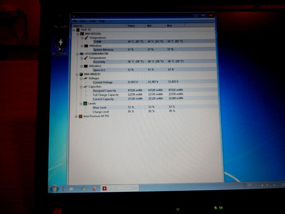
Task: Click the Value column header
Action: (x=136, y=26)
